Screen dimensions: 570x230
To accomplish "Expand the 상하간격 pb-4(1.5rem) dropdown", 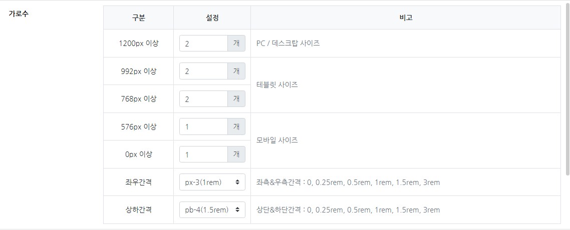I will click(x=212, y=210).
